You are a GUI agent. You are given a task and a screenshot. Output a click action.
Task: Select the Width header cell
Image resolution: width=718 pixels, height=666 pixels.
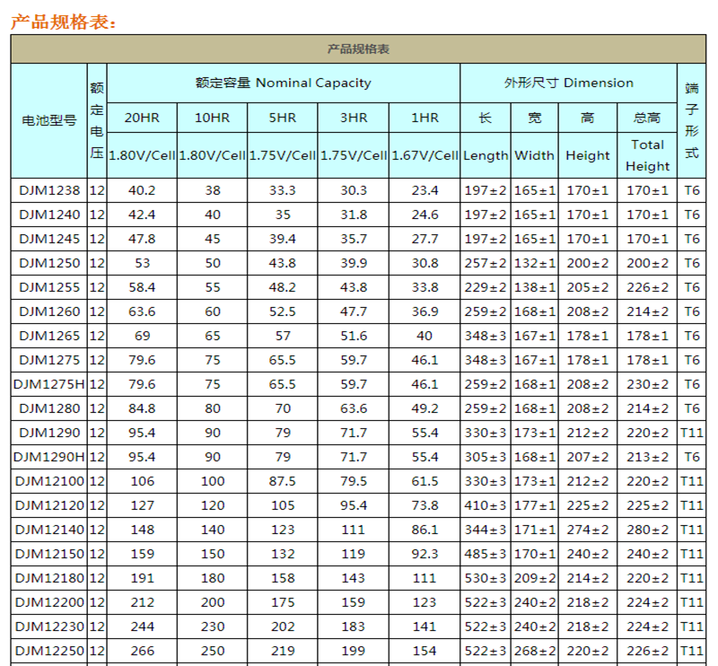534,154
